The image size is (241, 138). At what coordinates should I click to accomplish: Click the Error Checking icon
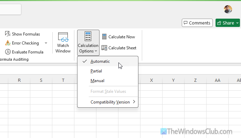(8, 43)
